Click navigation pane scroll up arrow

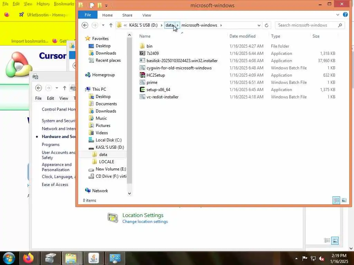click(x=129, y=35)
